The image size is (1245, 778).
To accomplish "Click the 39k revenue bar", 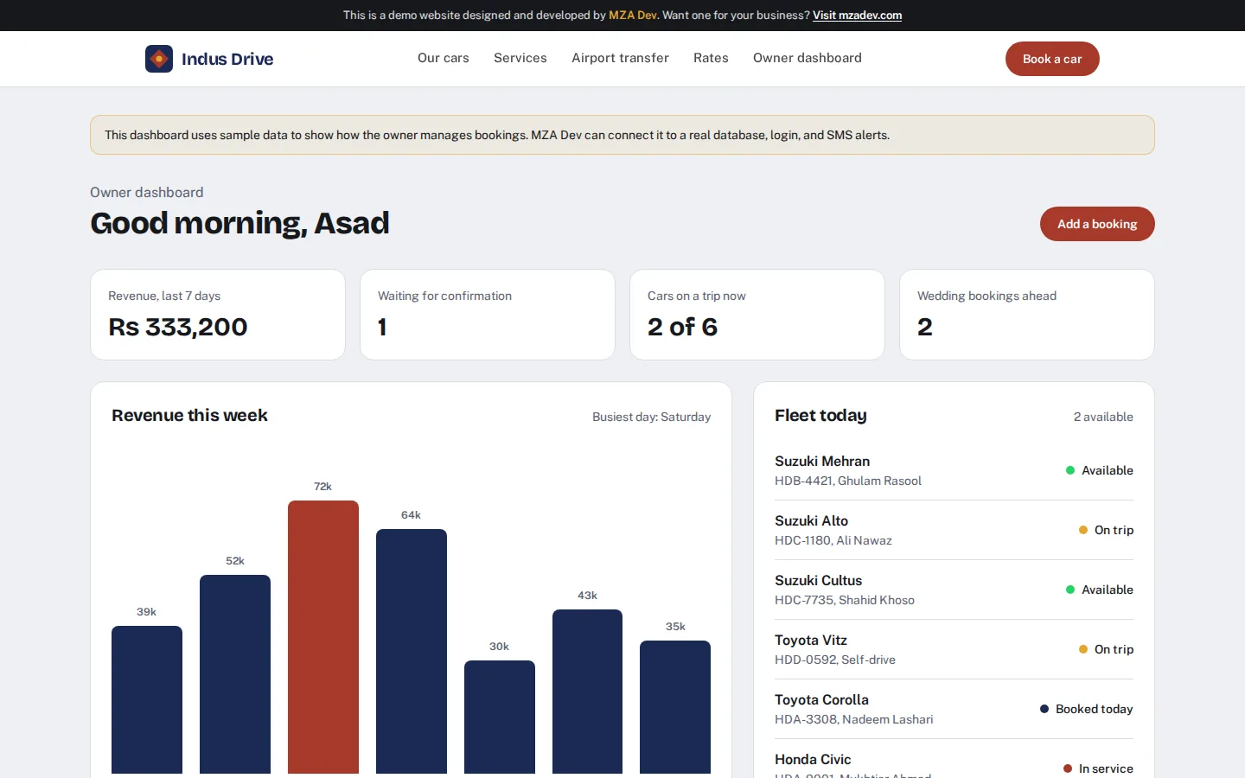I will [147, 699].
